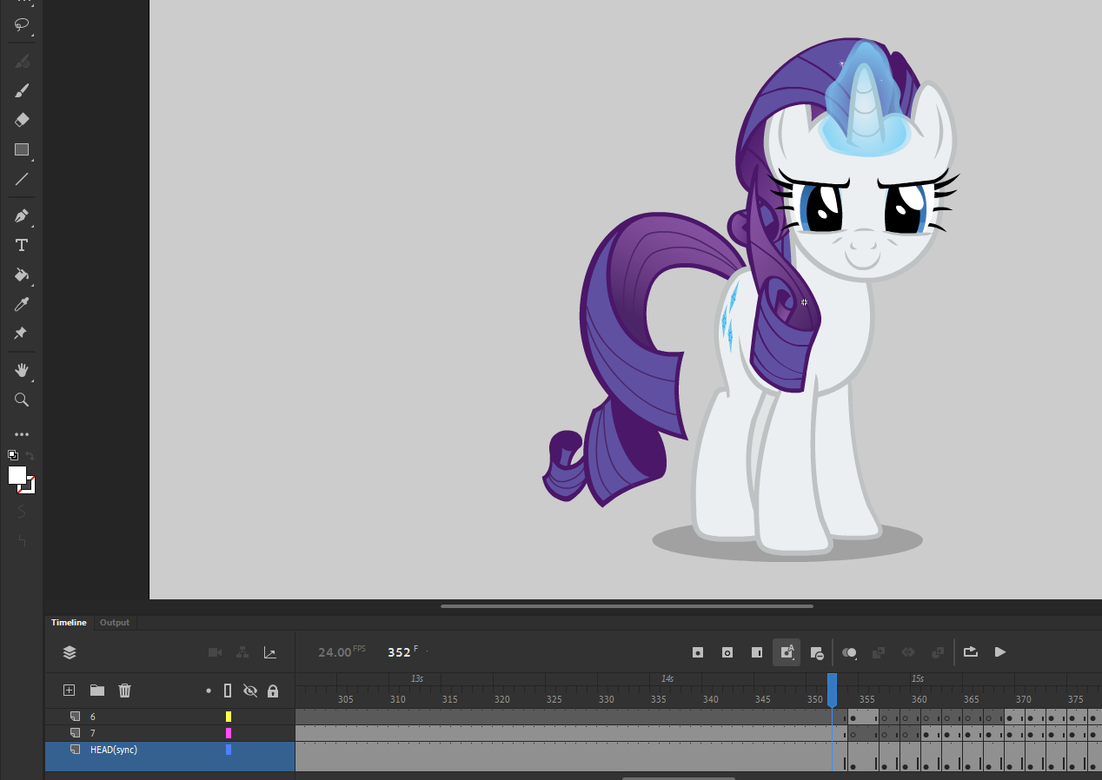This screenshot has width=1102, height=780.
Task: Toggle loop playback button
Action: (971, 652)
